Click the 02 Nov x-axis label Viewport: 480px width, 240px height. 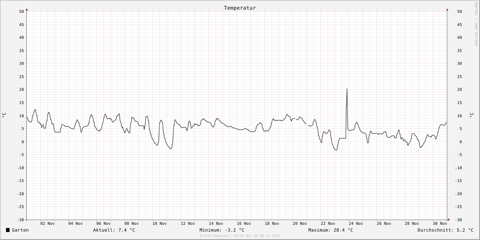point(48,224)
